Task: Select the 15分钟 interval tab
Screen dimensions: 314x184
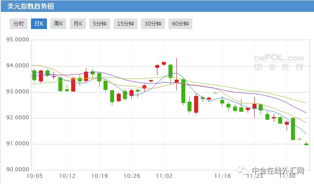Action: click(126, 24)
